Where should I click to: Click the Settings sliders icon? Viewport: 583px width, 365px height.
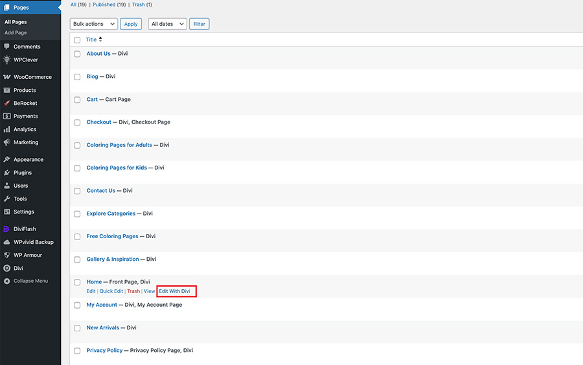pos(6,212)
